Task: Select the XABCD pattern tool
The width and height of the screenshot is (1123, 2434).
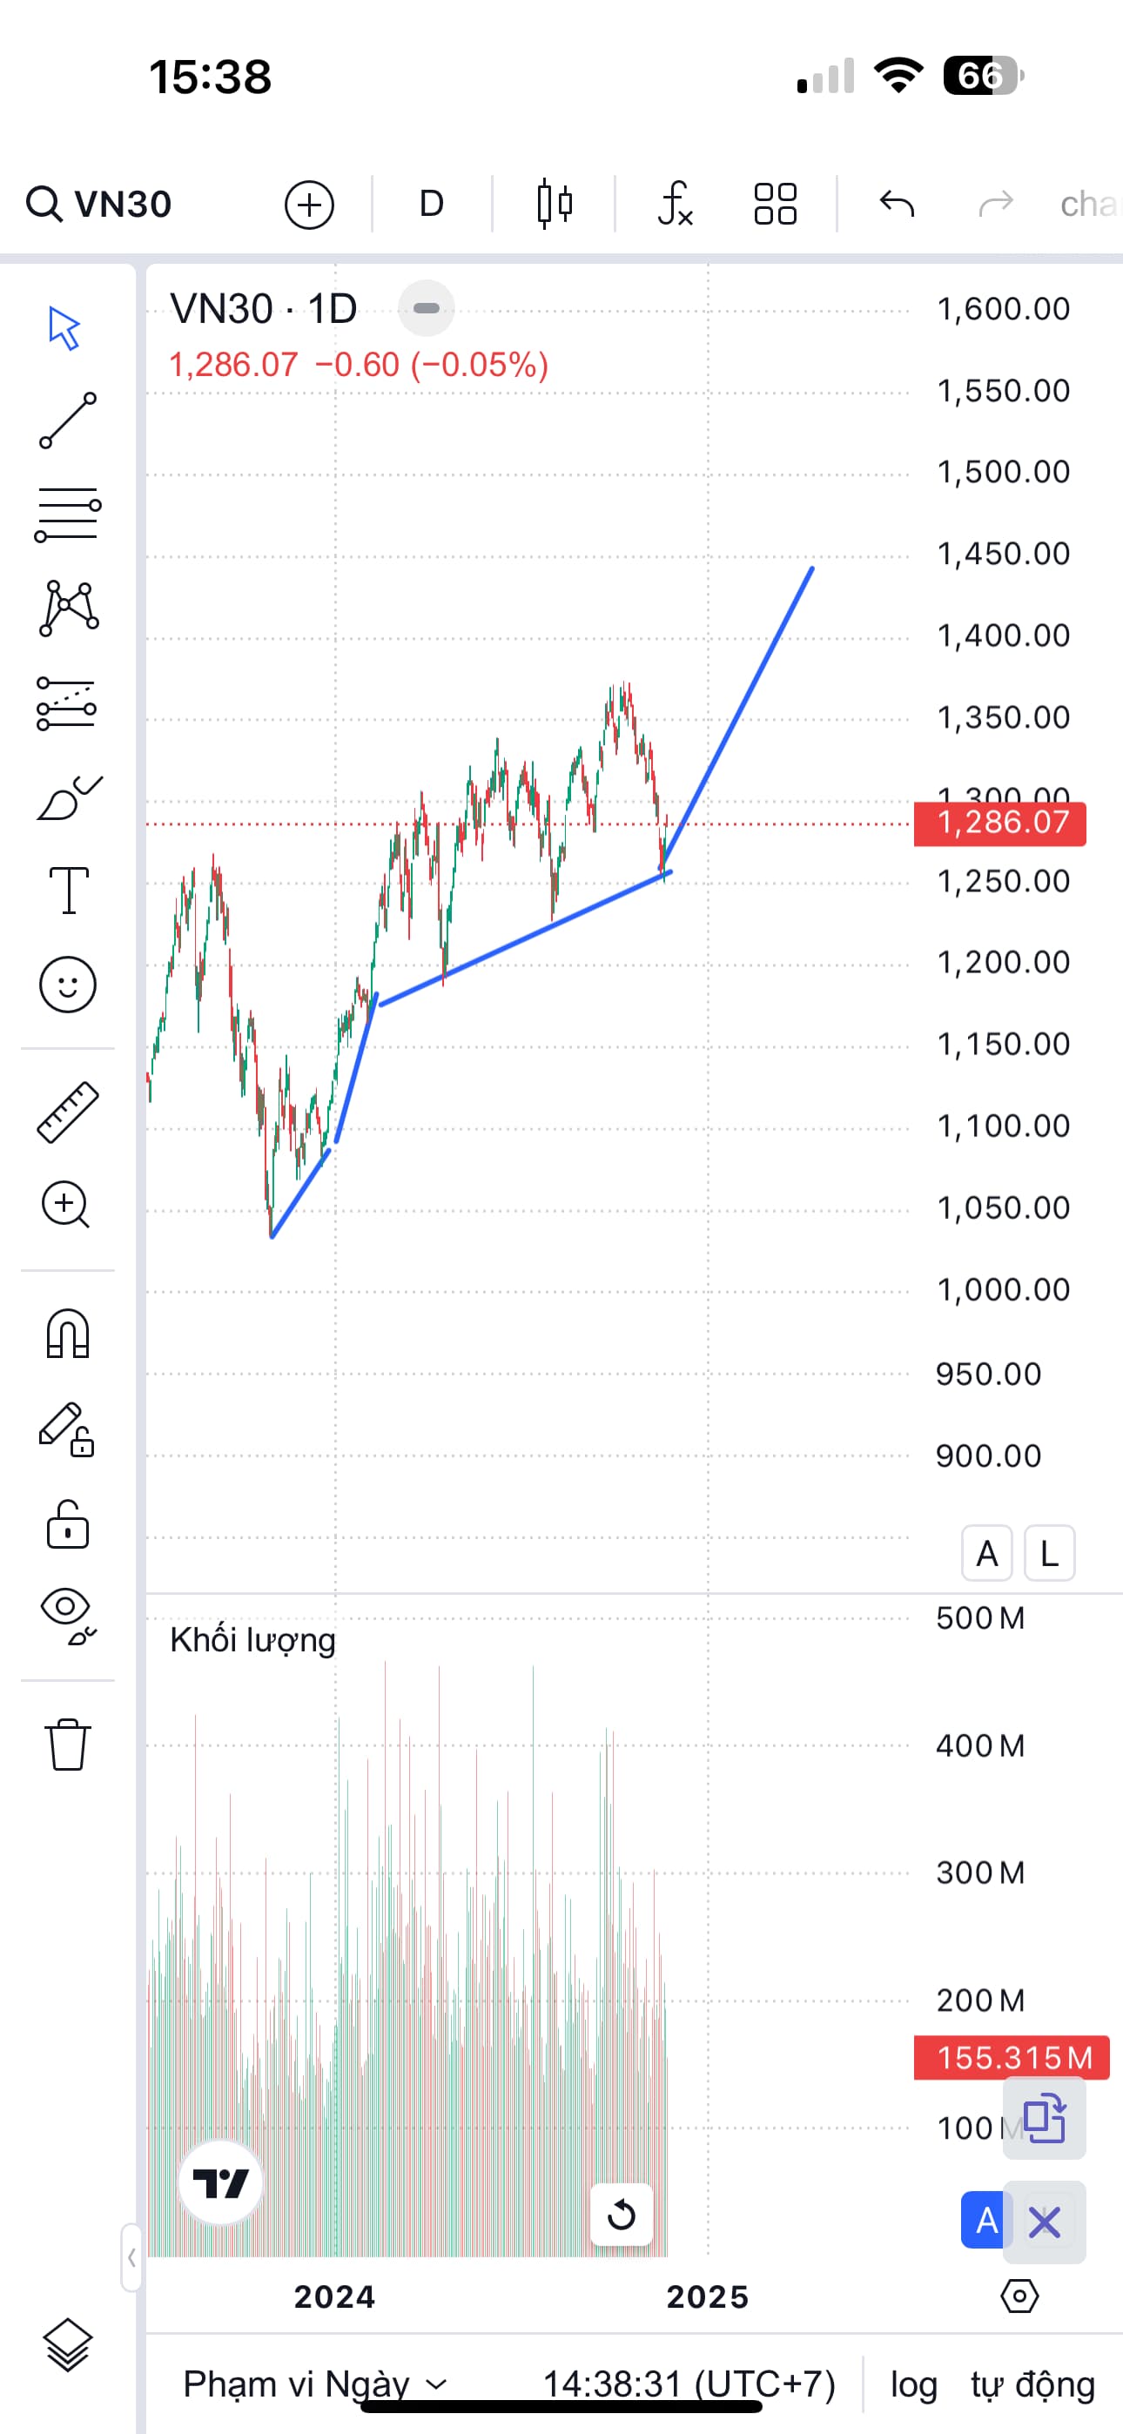Action: click(x=68, y=608)
